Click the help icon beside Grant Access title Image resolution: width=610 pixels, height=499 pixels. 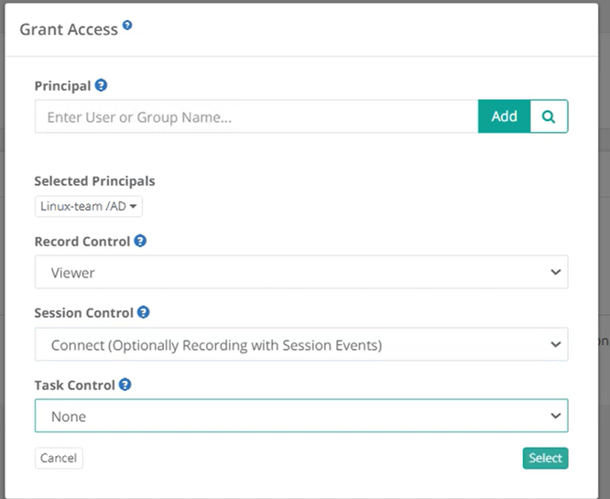[127, 26]
